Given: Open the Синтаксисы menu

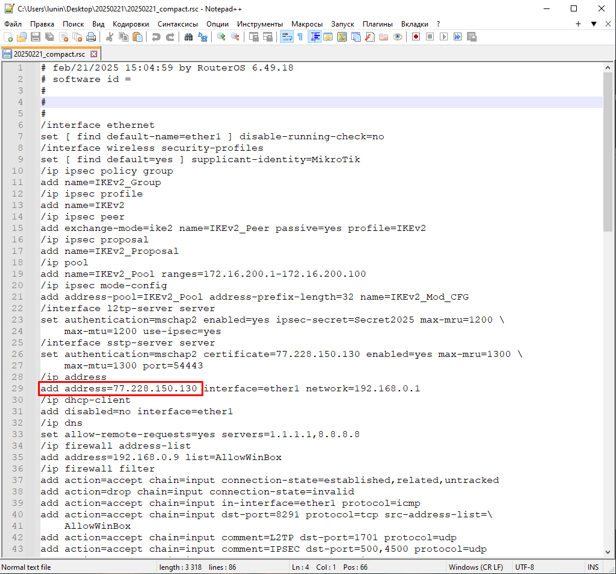Looking at the screenshot, I should click(177, 24).
